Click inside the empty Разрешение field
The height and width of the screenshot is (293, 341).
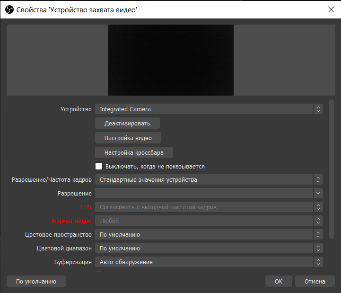pos(204,193)
